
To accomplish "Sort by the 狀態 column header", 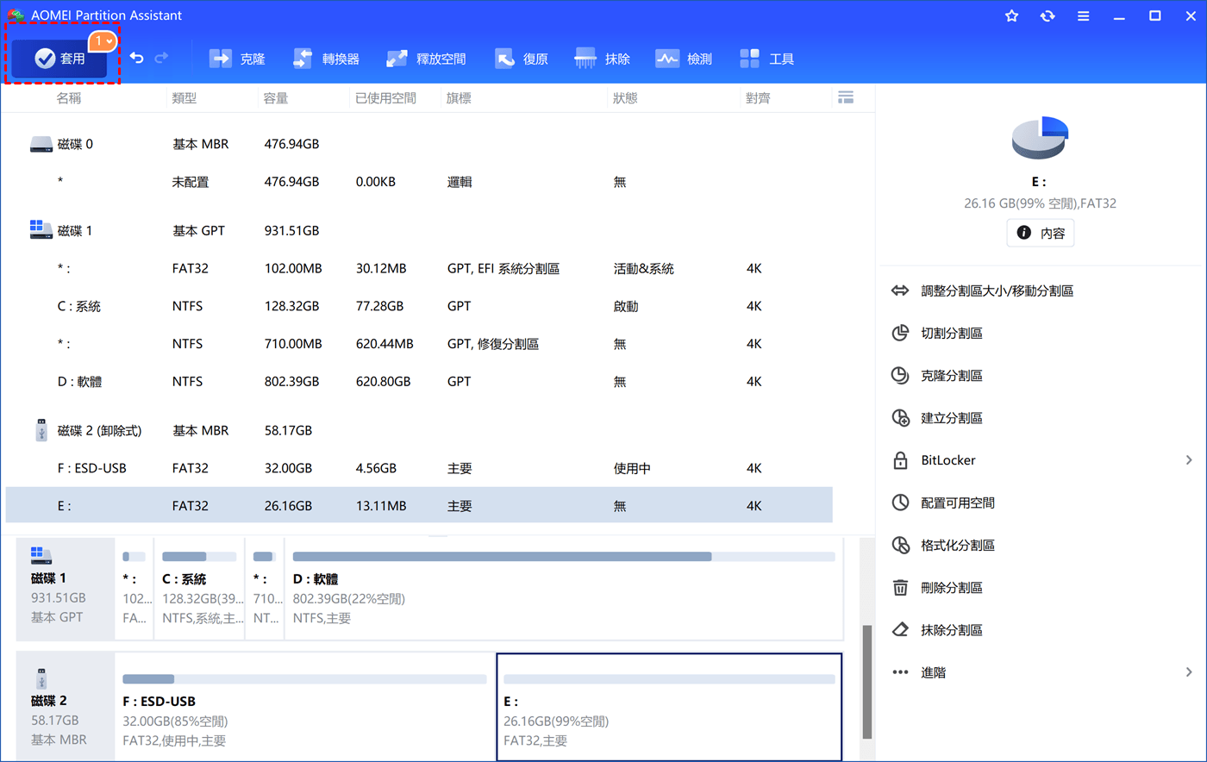I will (x=625, y=98).
